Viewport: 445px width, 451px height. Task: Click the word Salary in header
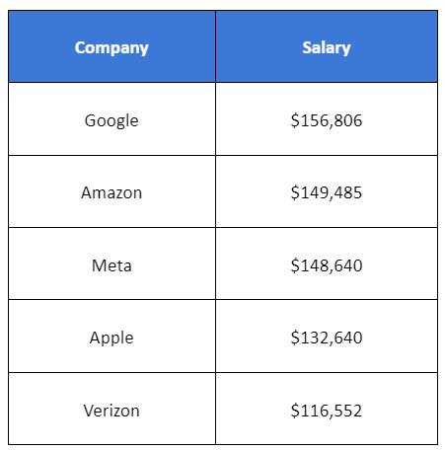327,48
